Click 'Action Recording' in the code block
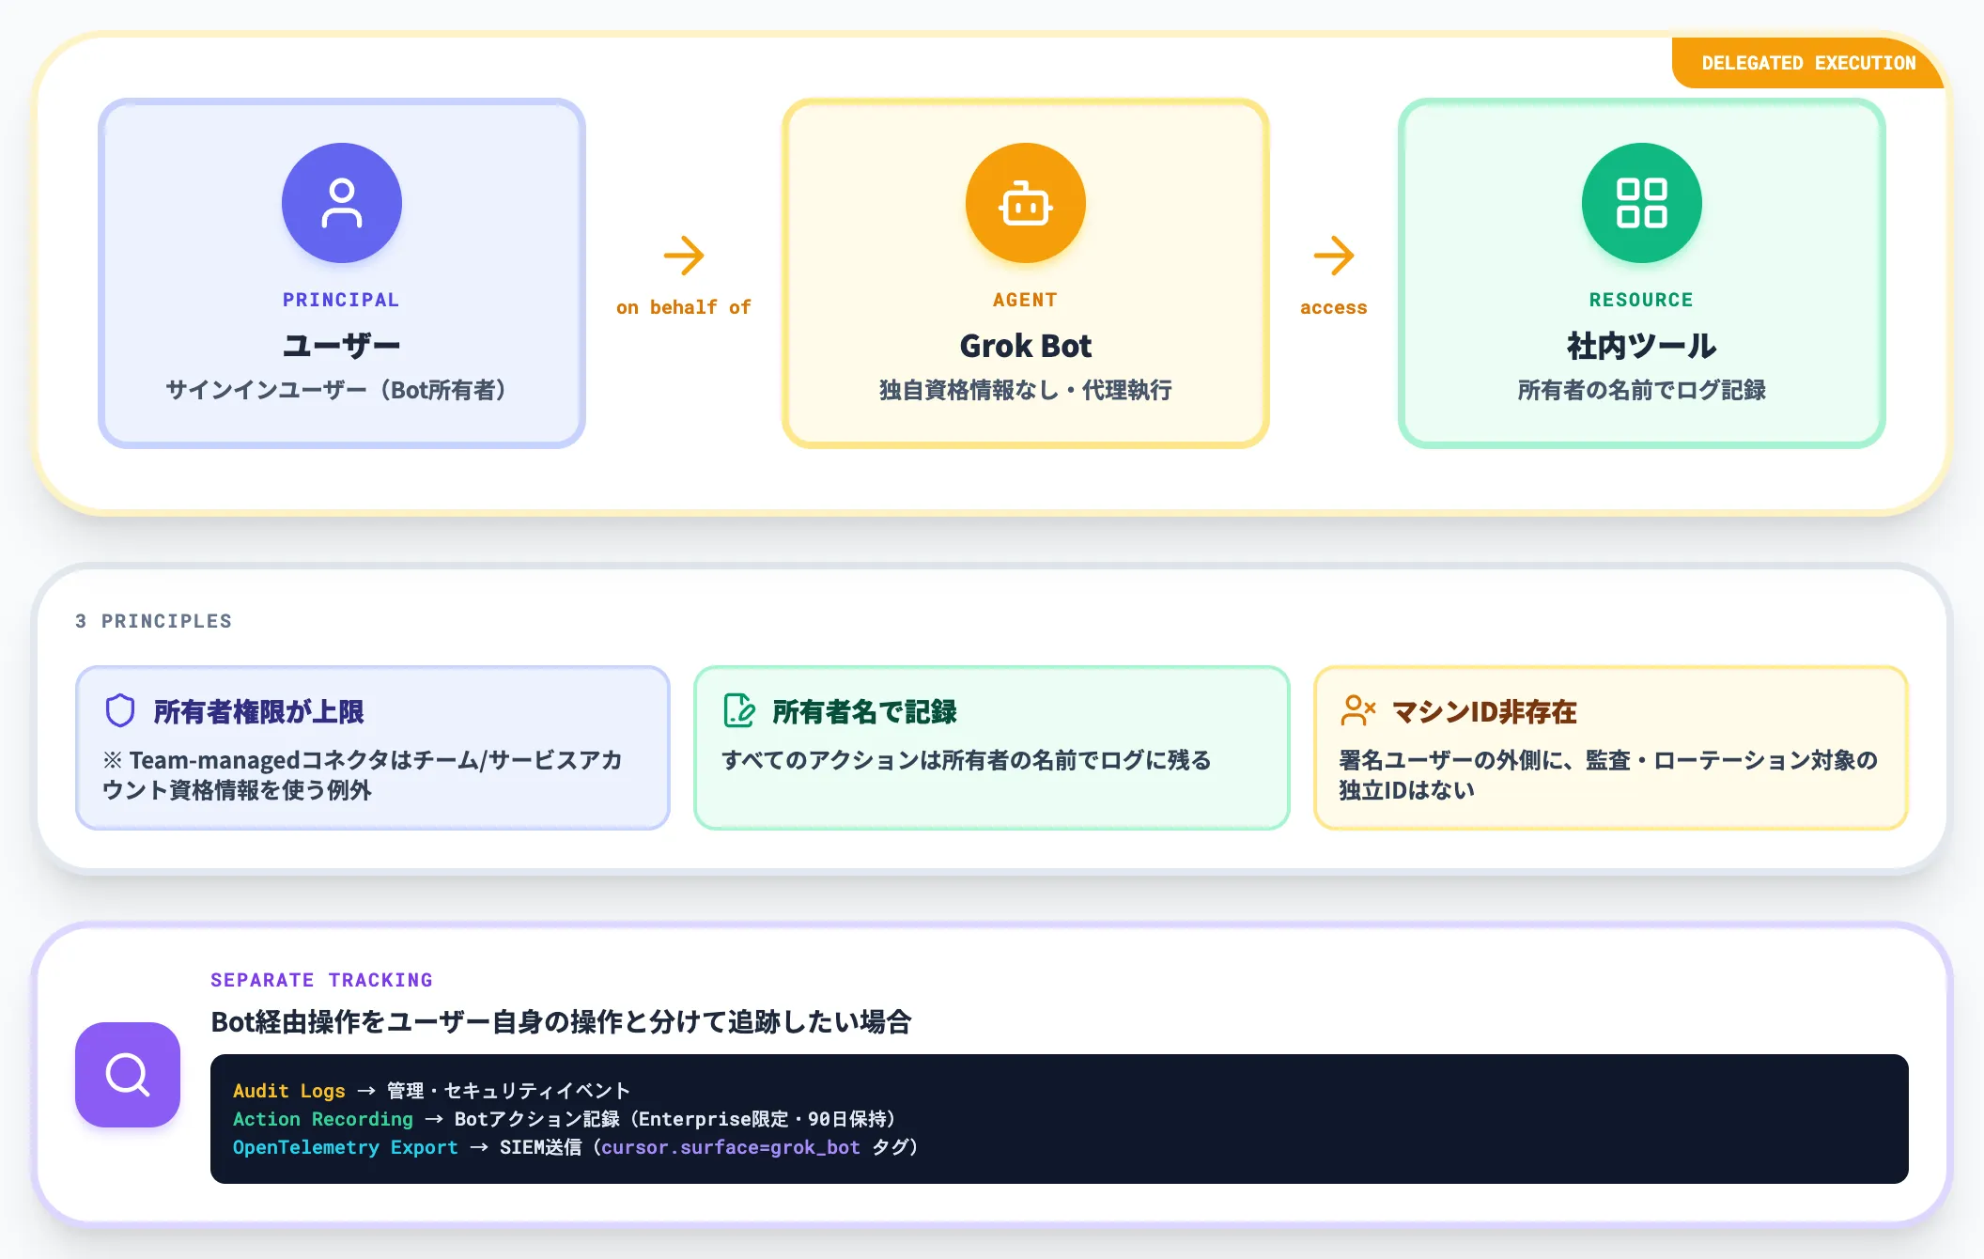1984x1259 pixels. pos(323,1119)
